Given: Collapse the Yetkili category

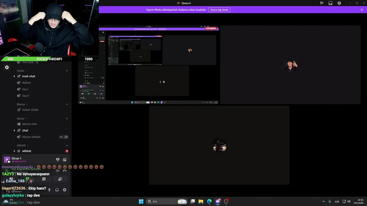Looking at the screenshot, I should point(22,71).
